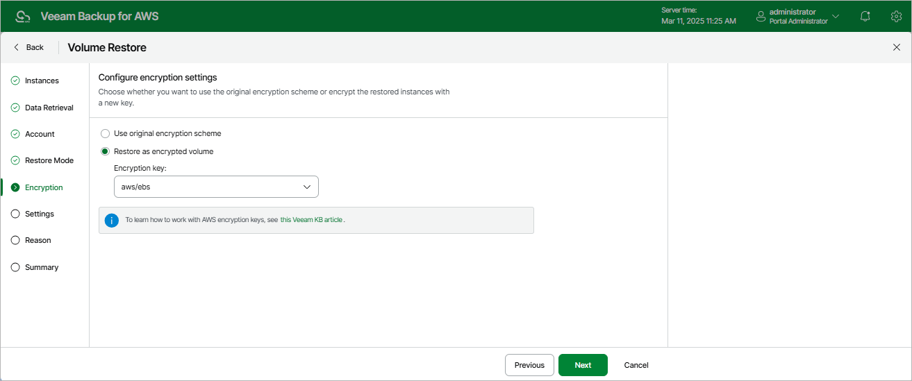Open the settings gear icon

(896, 16)
